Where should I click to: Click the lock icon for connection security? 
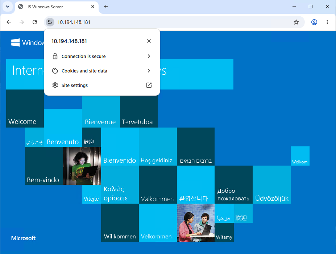click(x=55, y=56)
